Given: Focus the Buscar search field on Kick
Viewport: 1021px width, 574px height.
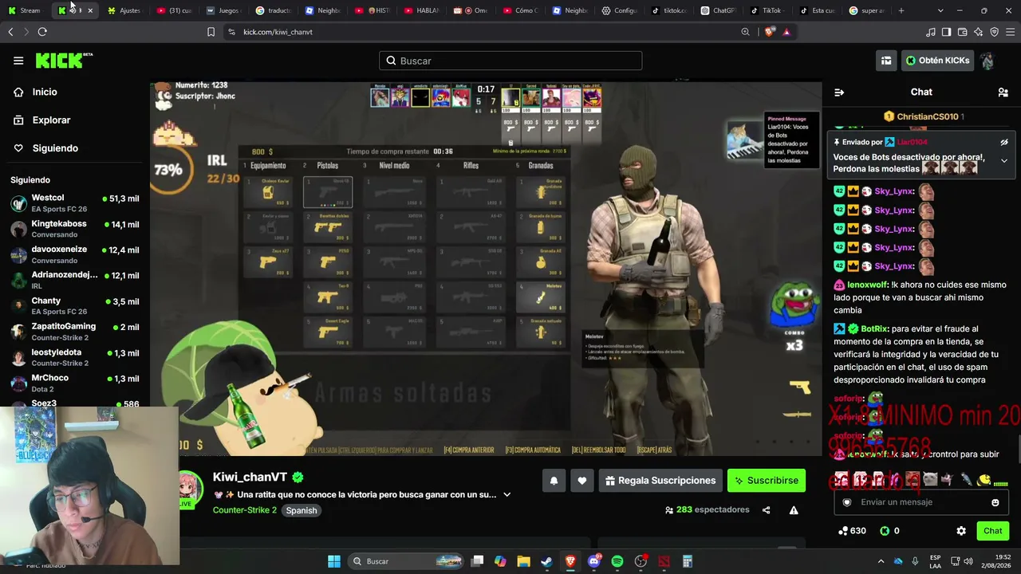Looking at the screenshot, I should (510, 61).
